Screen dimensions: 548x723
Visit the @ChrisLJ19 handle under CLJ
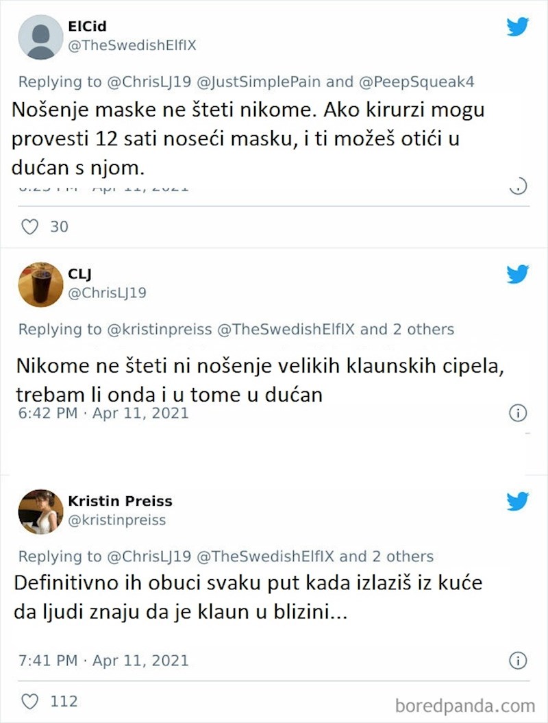point(107,293)
